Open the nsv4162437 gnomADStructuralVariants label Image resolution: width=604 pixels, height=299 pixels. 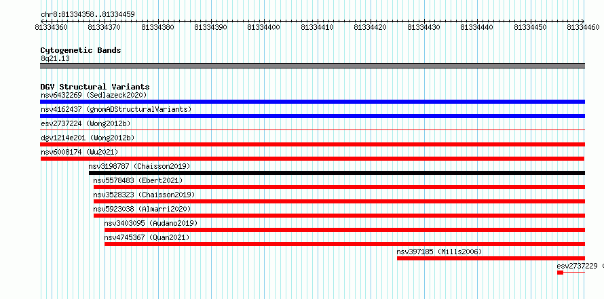[x=116, y=109]
